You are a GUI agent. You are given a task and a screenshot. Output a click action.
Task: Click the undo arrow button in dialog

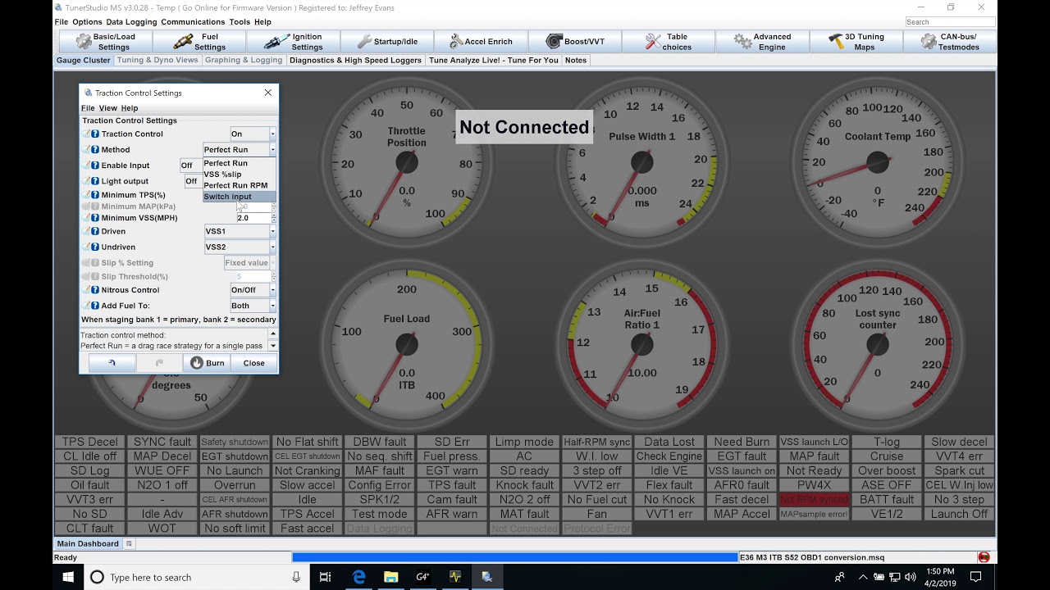click(112, 363)
